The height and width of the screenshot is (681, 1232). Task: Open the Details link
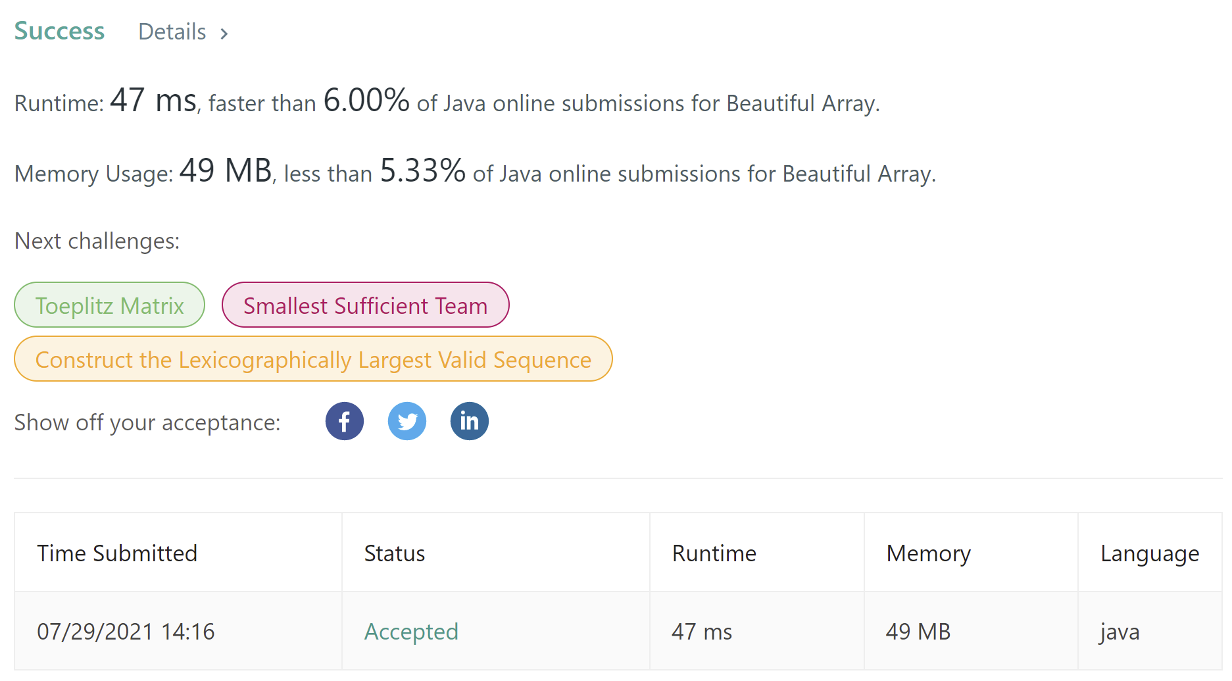(x=172, y=32)
